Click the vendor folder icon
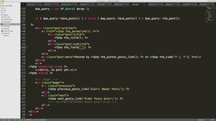Screen dimensions: 216x121 coord(2,15)
